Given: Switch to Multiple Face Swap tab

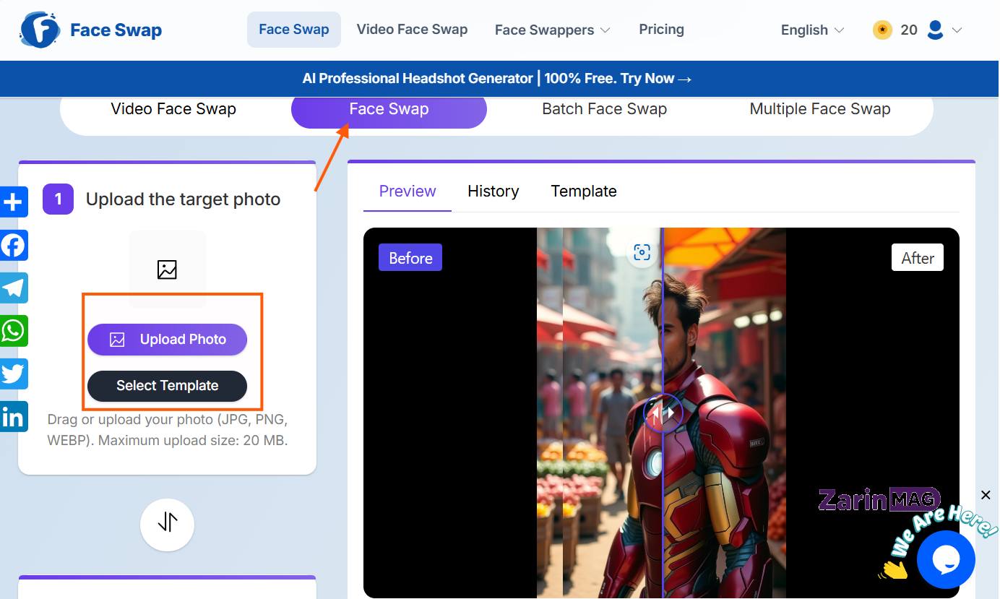Looking at the screenshot, I should click(x=820, y=109).
